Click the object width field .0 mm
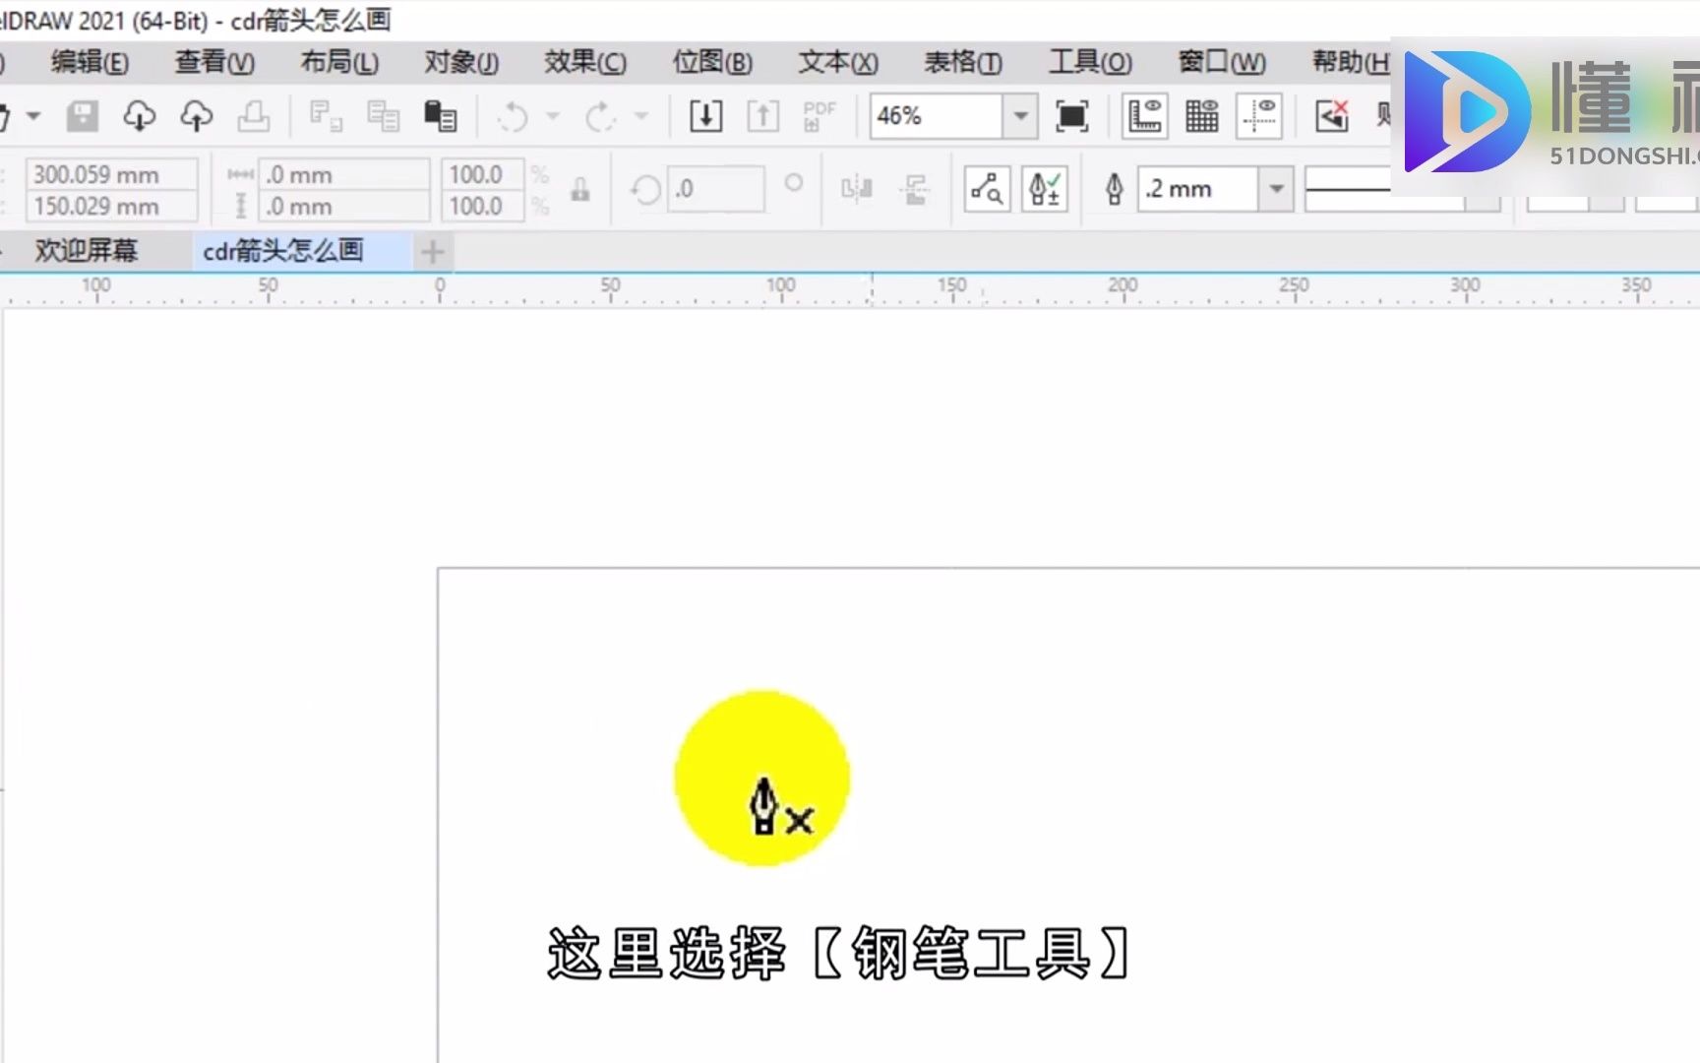 (x=343, y=174)
